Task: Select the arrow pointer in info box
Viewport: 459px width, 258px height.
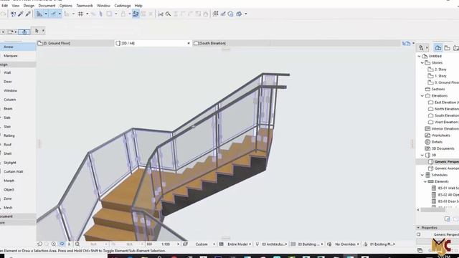Action: [37, 30]
